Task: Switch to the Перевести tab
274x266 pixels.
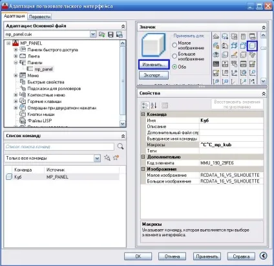Action: coord(40,17)
